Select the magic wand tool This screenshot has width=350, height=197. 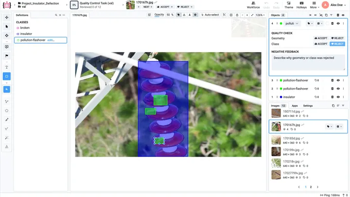pos(7,138)
